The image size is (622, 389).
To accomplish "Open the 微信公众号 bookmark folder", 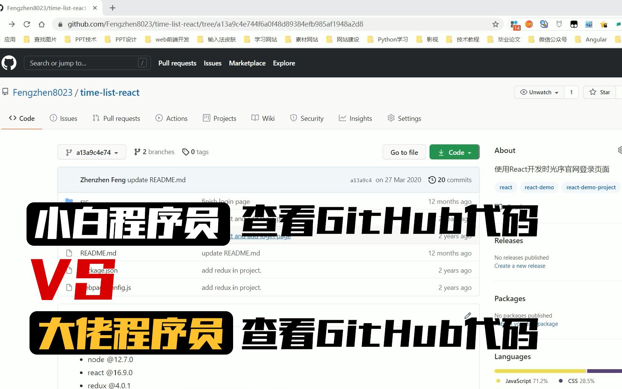I will pyautogui.click(x=547, y=39).
